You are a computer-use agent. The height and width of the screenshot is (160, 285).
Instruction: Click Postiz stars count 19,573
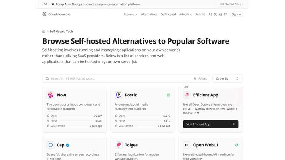click(166, 116)
